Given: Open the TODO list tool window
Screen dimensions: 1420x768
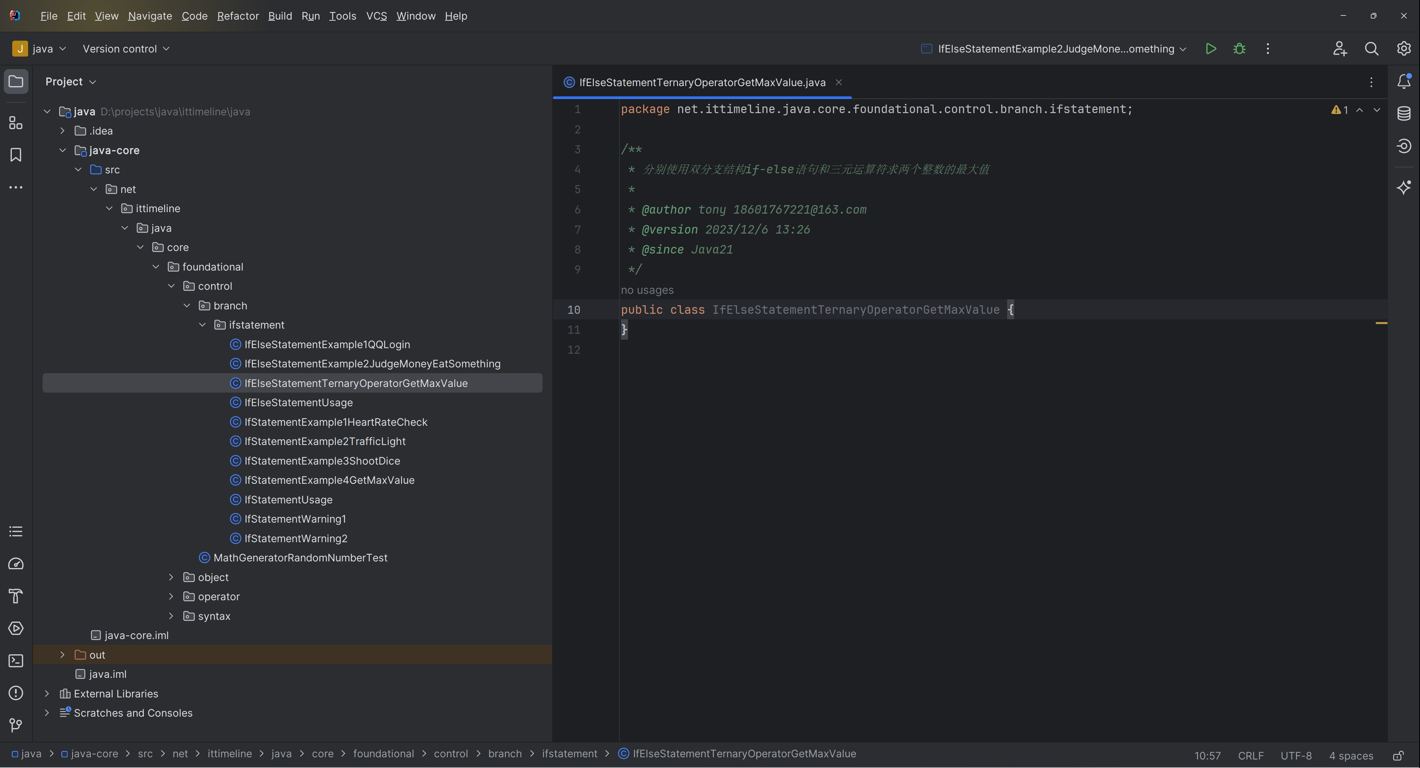Looking at the screenshot, I should (16, 531).
